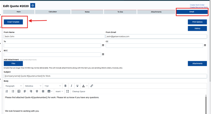Switch to the To Dos tab
The width and height of the screenshot is (211, 114).
click(x=120, y=12)
